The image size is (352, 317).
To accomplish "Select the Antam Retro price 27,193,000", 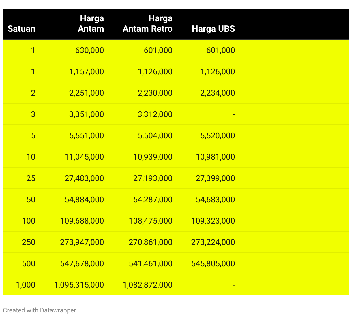I will 153,178.
